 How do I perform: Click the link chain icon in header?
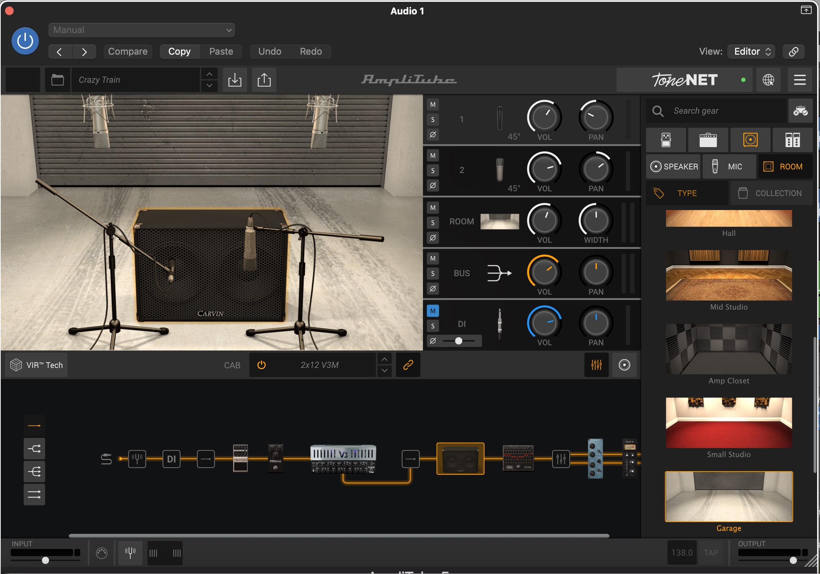tap(793, 51)
